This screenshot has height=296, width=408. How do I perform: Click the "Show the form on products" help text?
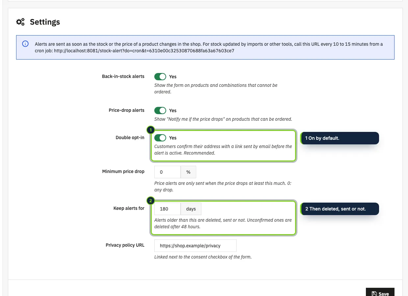point(216,88)
